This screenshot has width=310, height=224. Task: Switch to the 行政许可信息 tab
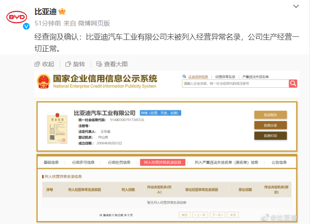point(84,162)
